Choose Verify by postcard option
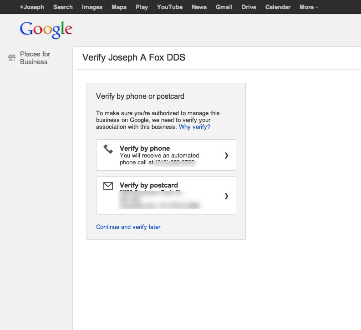Image resolution: width=361 pixels, height=330 pixels. coord(166,195)
